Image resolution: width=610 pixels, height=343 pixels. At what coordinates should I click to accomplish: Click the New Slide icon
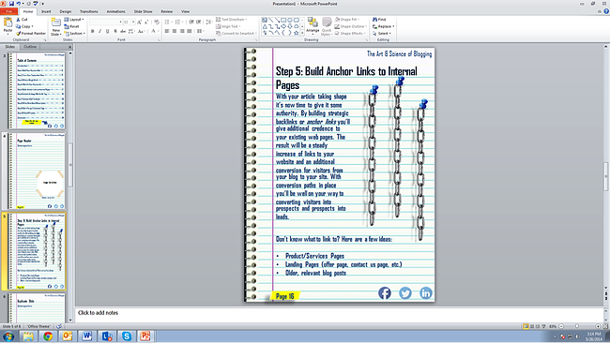click(56, 27)
